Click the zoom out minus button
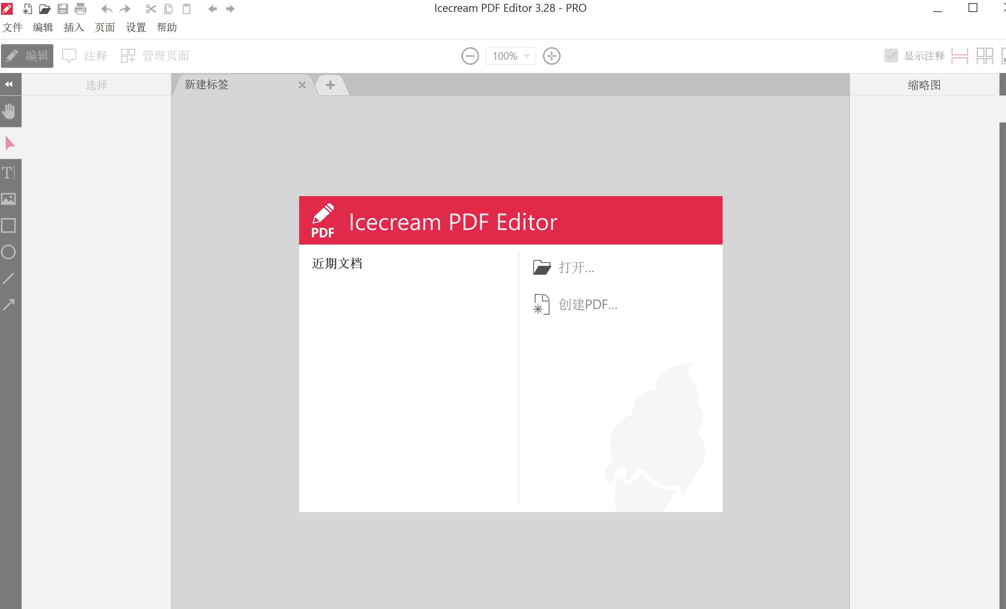 (470, 56)
